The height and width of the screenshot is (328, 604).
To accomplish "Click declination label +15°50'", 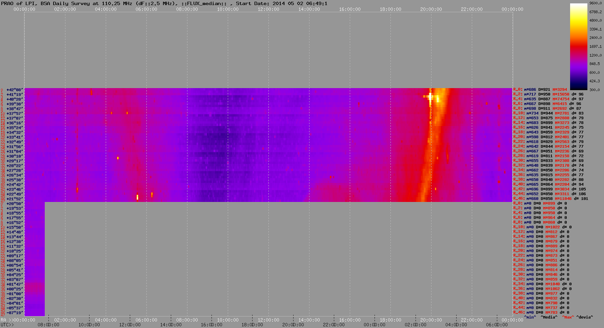I will 15,227.
